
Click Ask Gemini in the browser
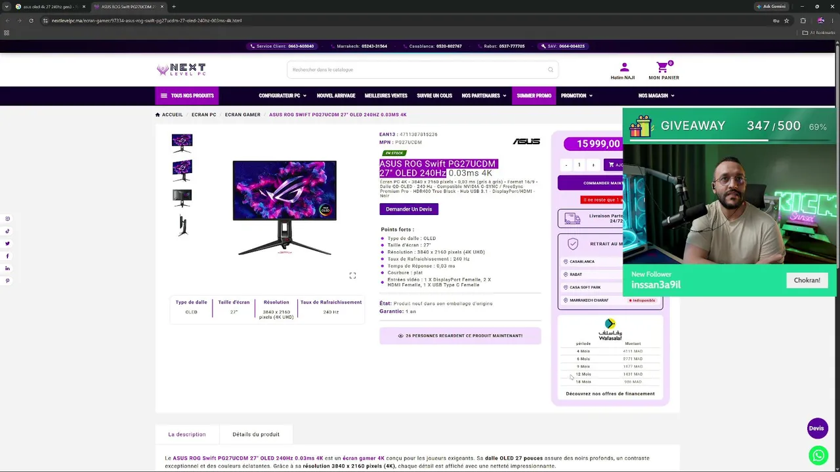(x=771, y=7)
